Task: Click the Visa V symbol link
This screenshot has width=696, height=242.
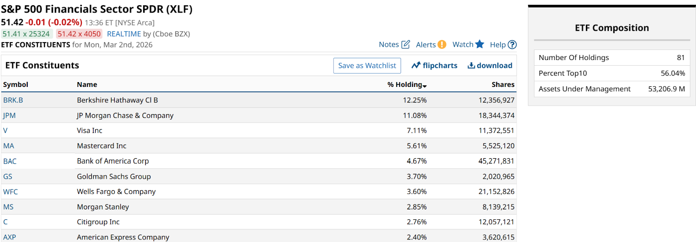Action: point(5,130)
